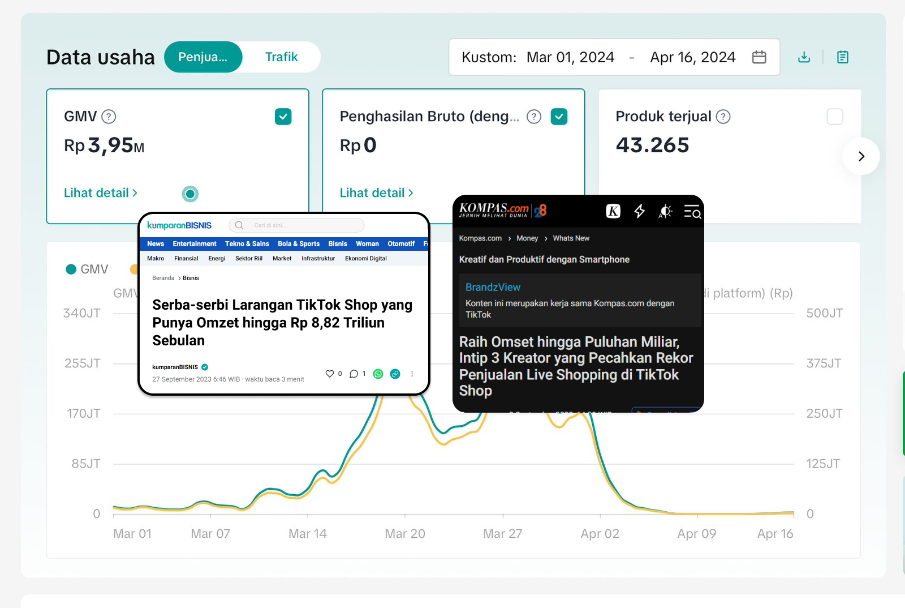Open Kompas menu search icon
The width and height of the screenshot is (905, 608).
click(692, 212)
